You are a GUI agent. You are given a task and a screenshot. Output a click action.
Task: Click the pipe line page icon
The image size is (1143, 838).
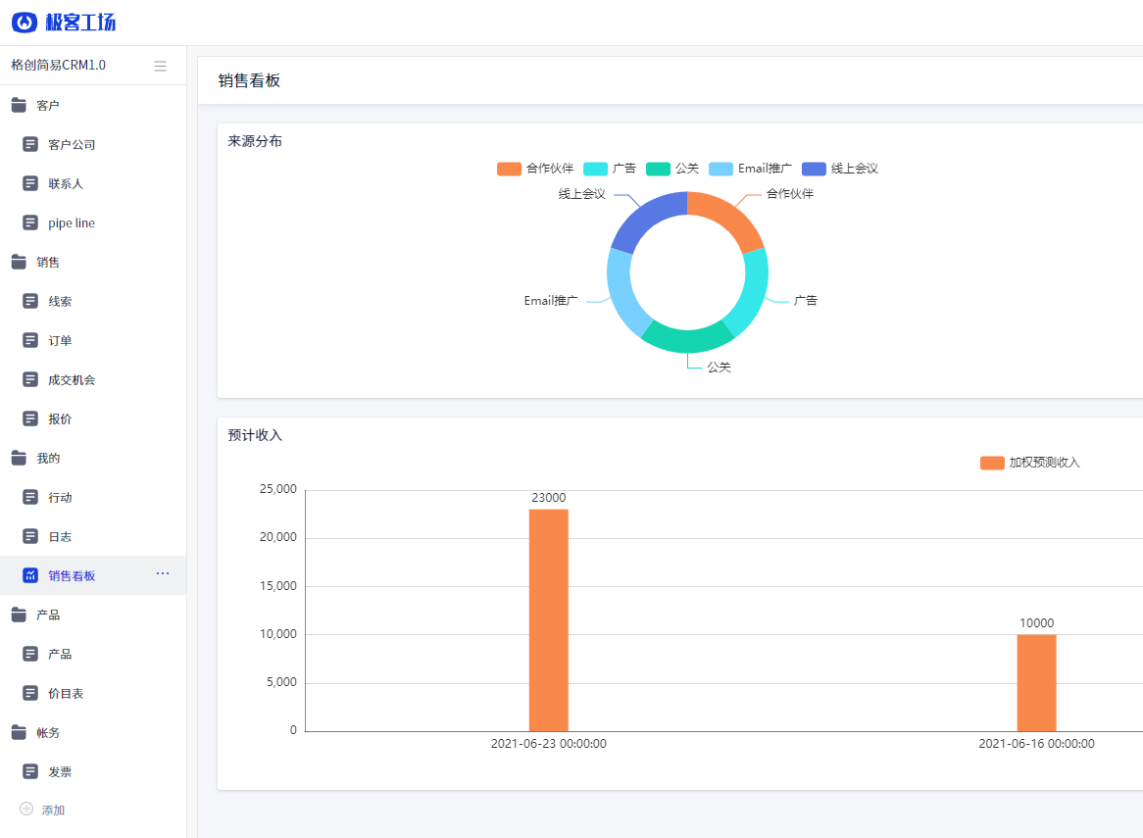coord(30,222)
